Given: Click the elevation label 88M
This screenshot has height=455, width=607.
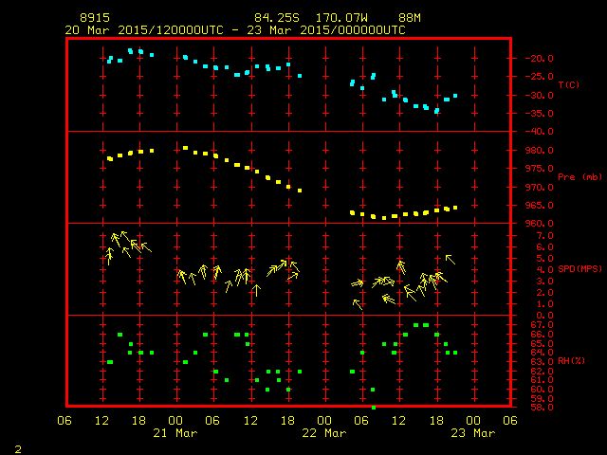Looking at the screenshot, I should pyautogui.click(x=410, y=18).
